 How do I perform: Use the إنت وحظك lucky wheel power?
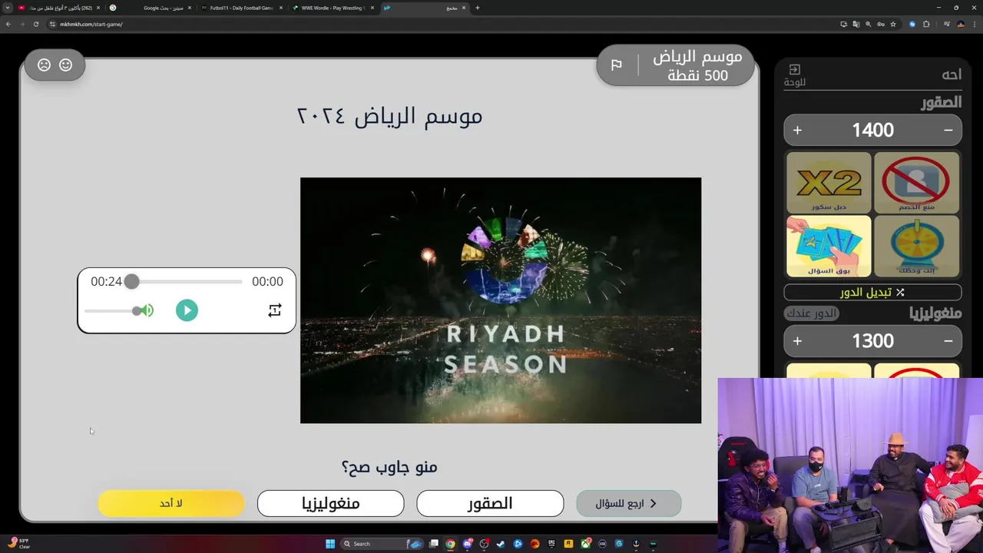coord(916,246)
